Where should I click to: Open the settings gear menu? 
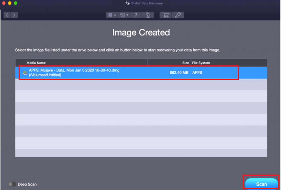point(112,15)
